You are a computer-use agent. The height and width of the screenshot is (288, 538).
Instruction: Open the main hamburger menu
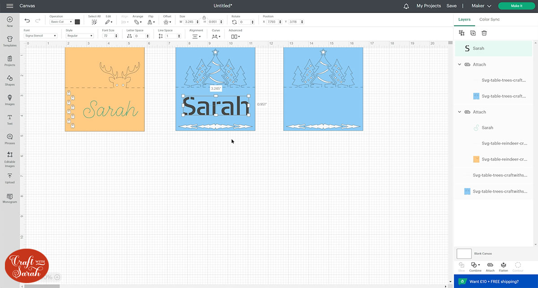tap(9, 6)
